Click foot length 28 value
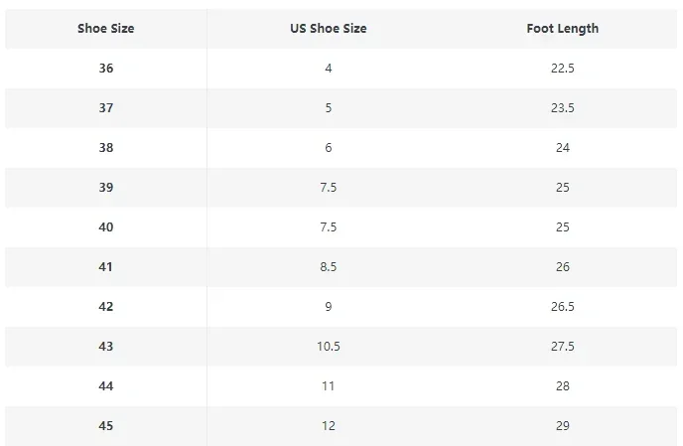The image size is (683, 446). 562,386
